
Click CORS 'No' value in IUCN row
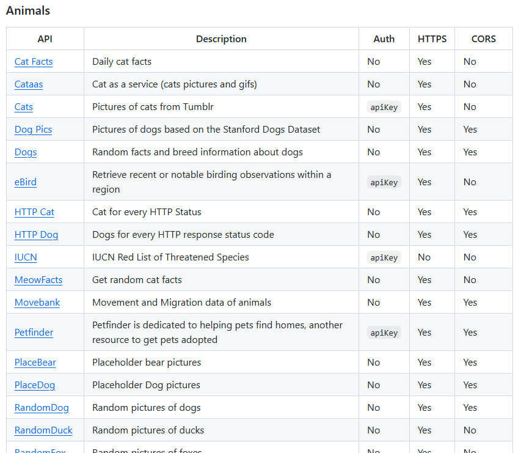tap(470, 257)
